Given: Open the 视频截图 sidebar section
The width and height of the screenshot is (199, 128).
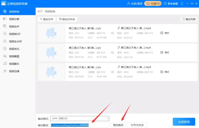Looking at the screenshot, I should point(18,56).
